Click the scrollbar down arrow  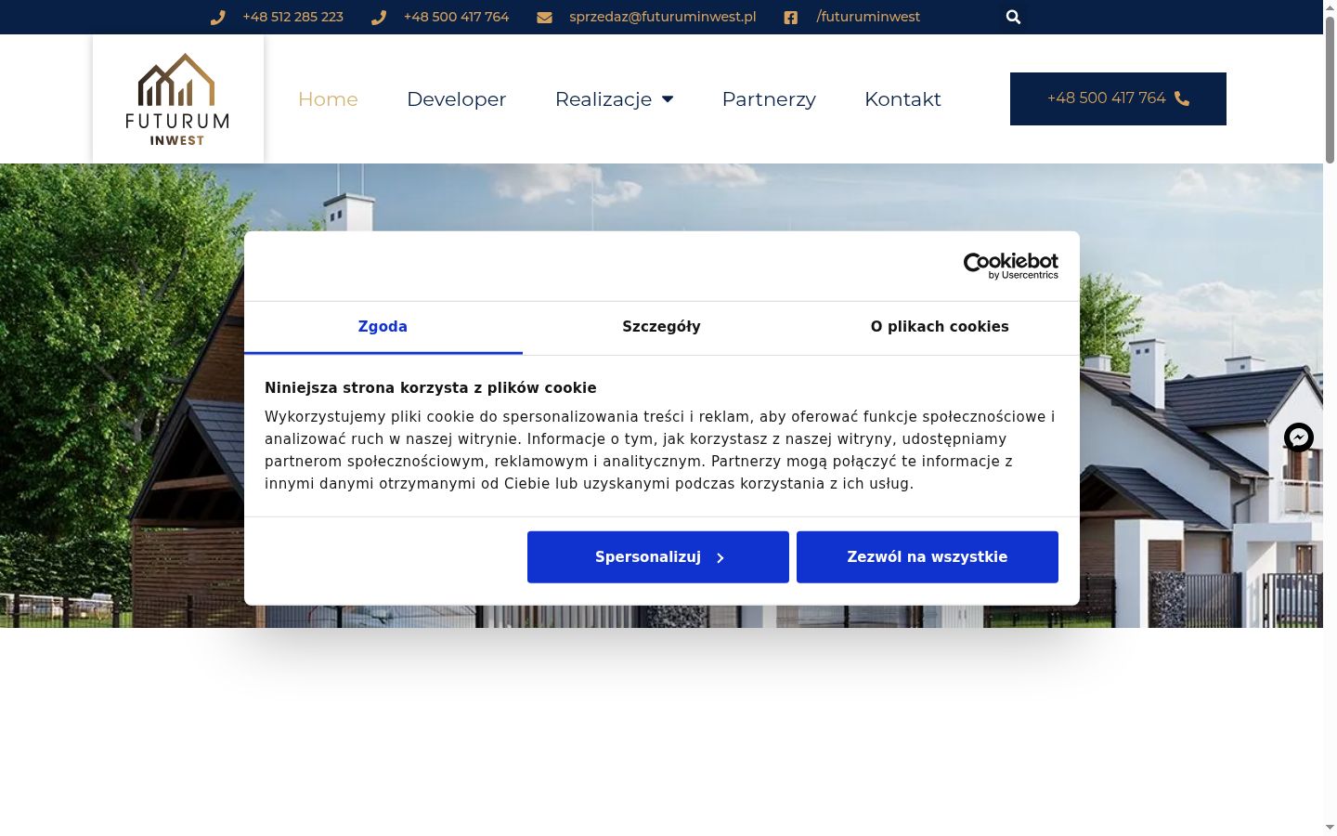1330,827
